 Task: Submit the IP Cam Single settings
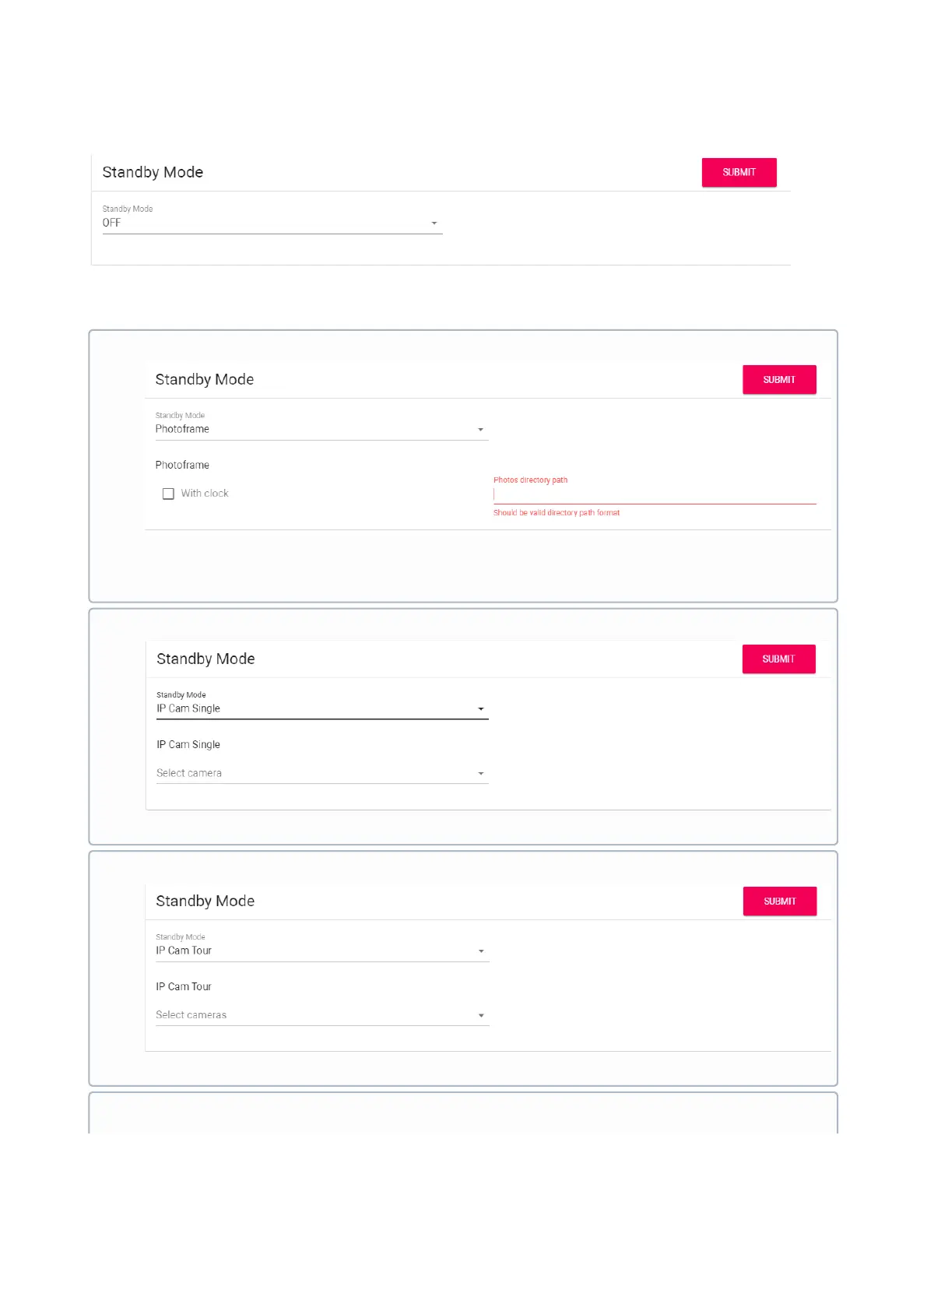click(x=778, y=659)
